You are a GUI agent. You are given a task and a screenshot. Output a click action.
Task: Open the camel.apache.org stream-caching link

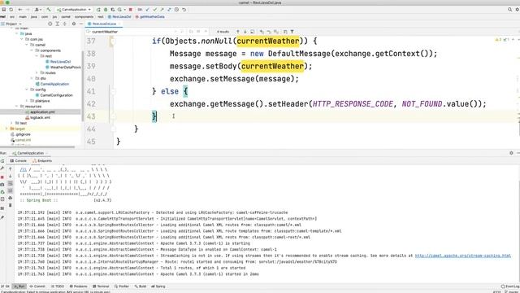pos(462,256)
